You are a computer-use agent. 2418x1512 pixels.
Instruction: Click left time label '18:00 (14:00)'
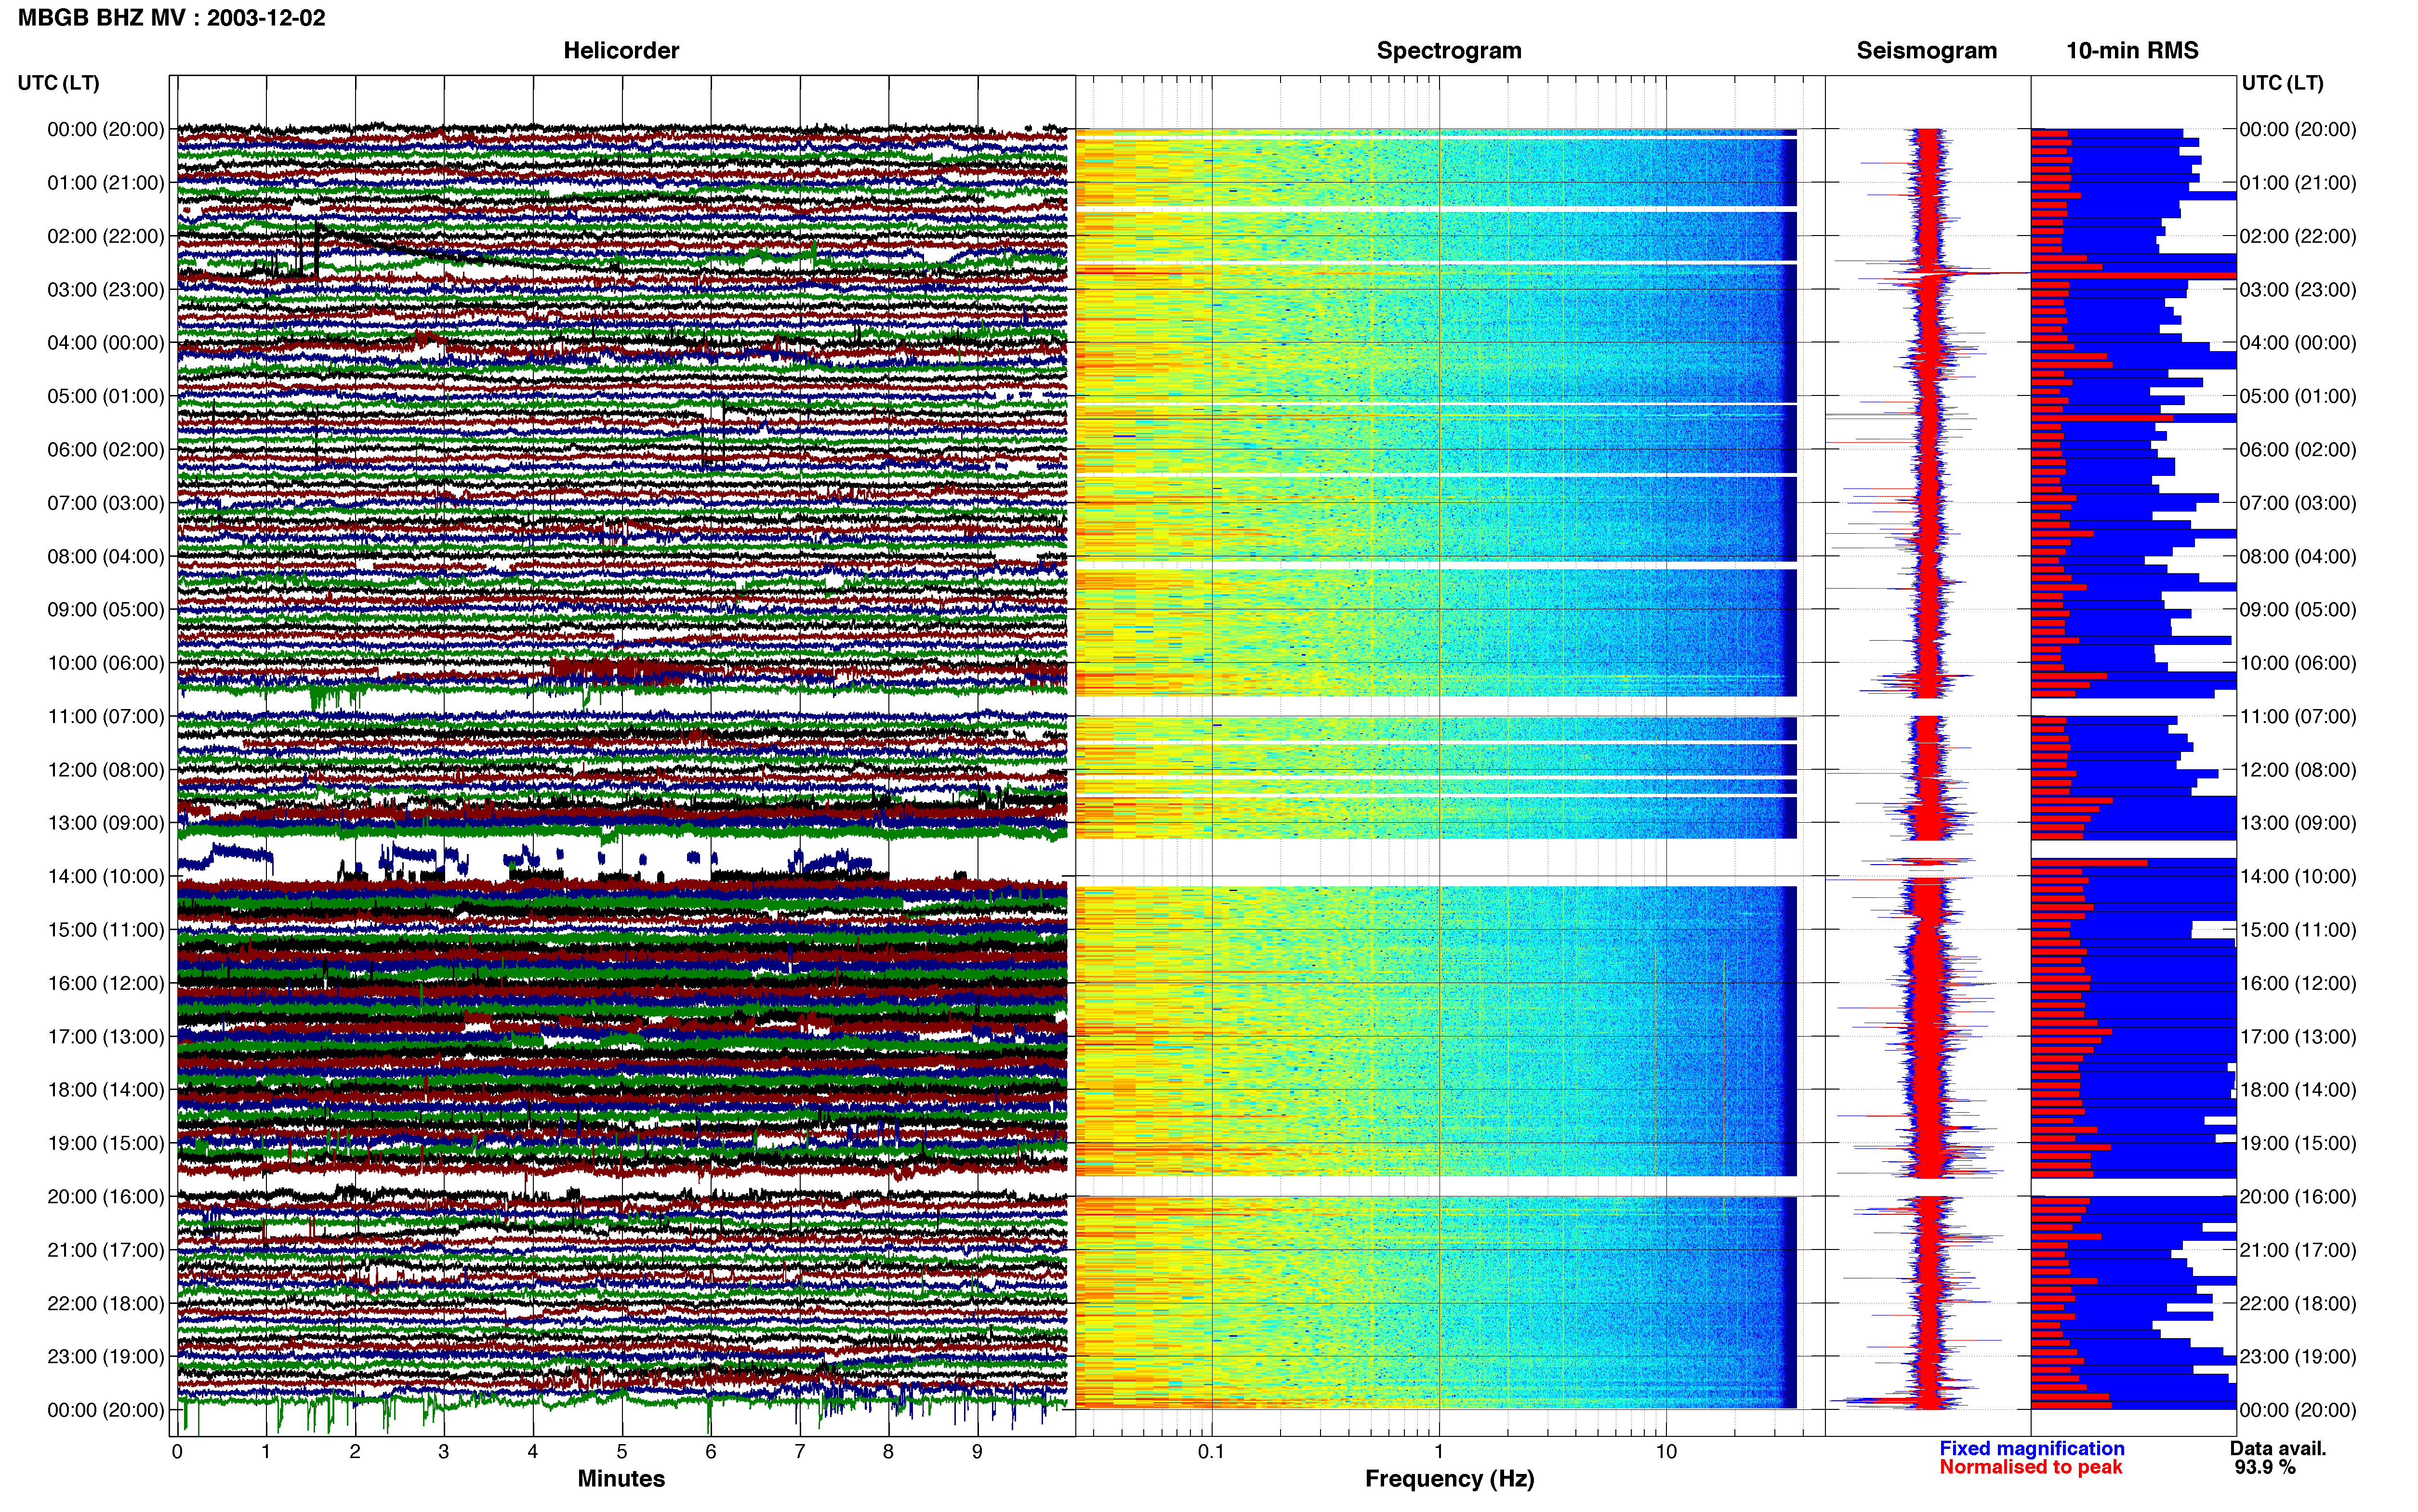tap(106, 1090)
